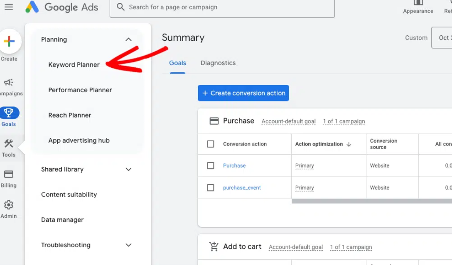452x266 pixels.
Task: Open Campaigns megaphone icon
Action: click(9, 83)
